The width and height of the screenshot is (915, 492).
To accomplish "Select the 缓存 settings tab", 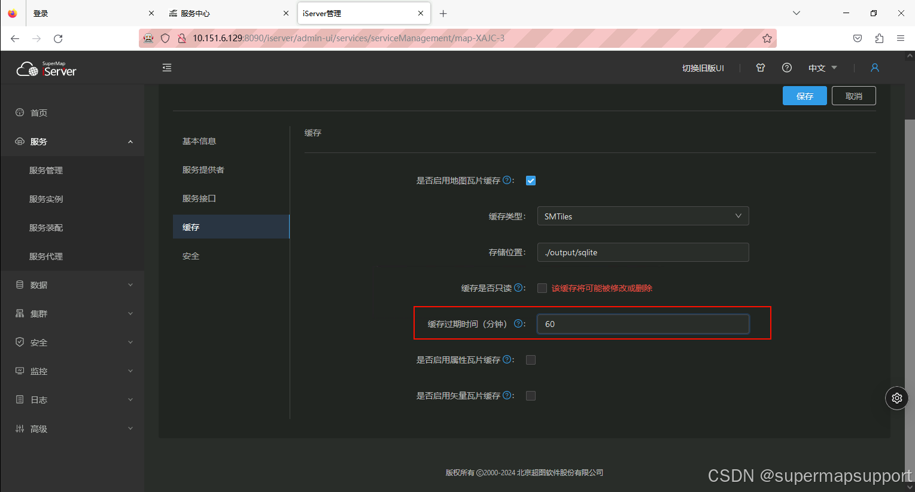I will click(231, 227).
